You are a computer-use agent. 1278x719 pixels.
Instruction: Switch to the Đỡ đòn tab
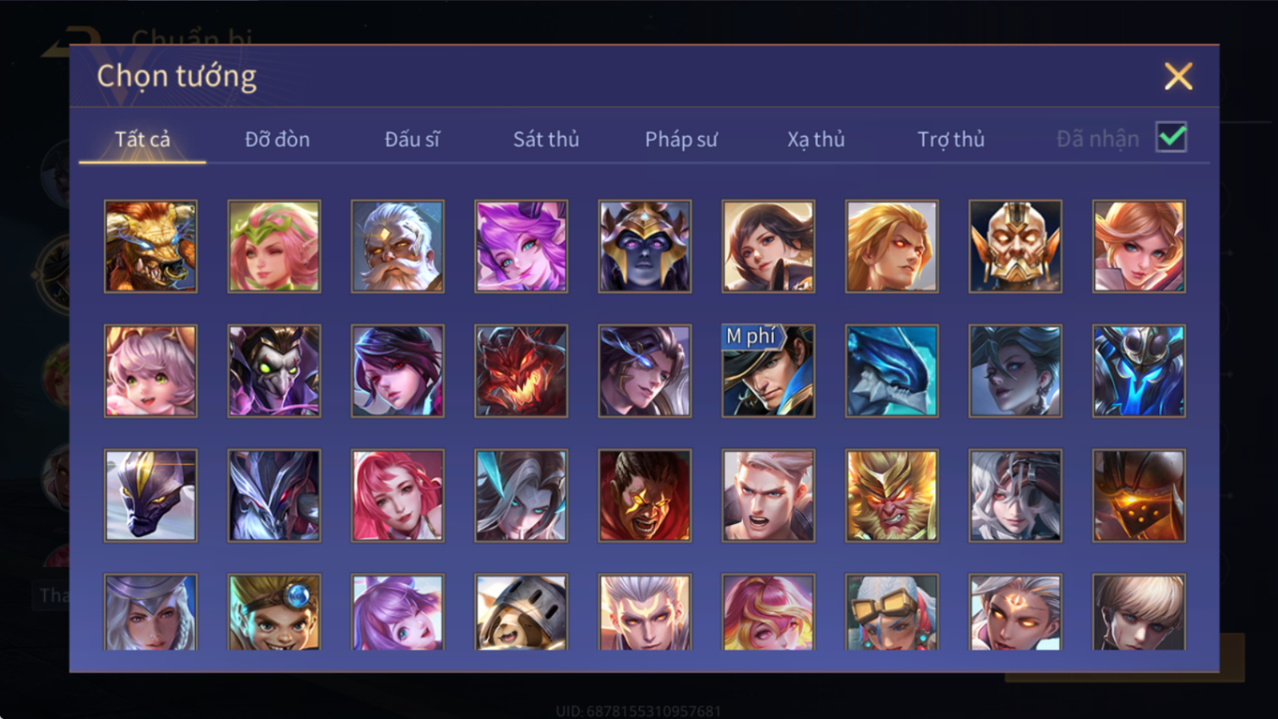tap(277, 139)
